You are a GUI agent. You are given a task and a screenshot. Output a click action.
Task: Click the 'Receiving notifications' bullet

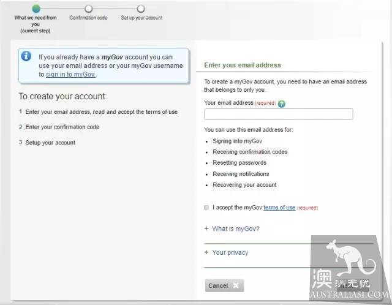pyautogui.click(x=241, y=174)
